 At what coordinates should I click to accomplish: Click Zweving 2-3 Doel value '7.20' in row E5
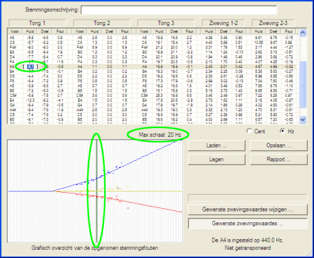(273, 119)
